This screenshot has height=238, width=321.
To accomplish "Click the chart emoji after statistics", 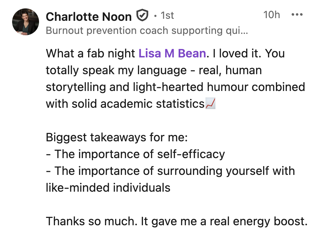I will (x=210, y=104).
